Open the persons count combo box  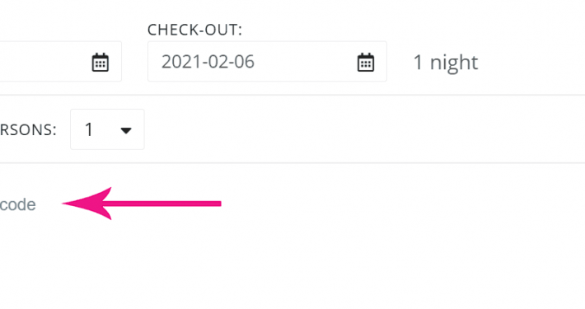107,129
